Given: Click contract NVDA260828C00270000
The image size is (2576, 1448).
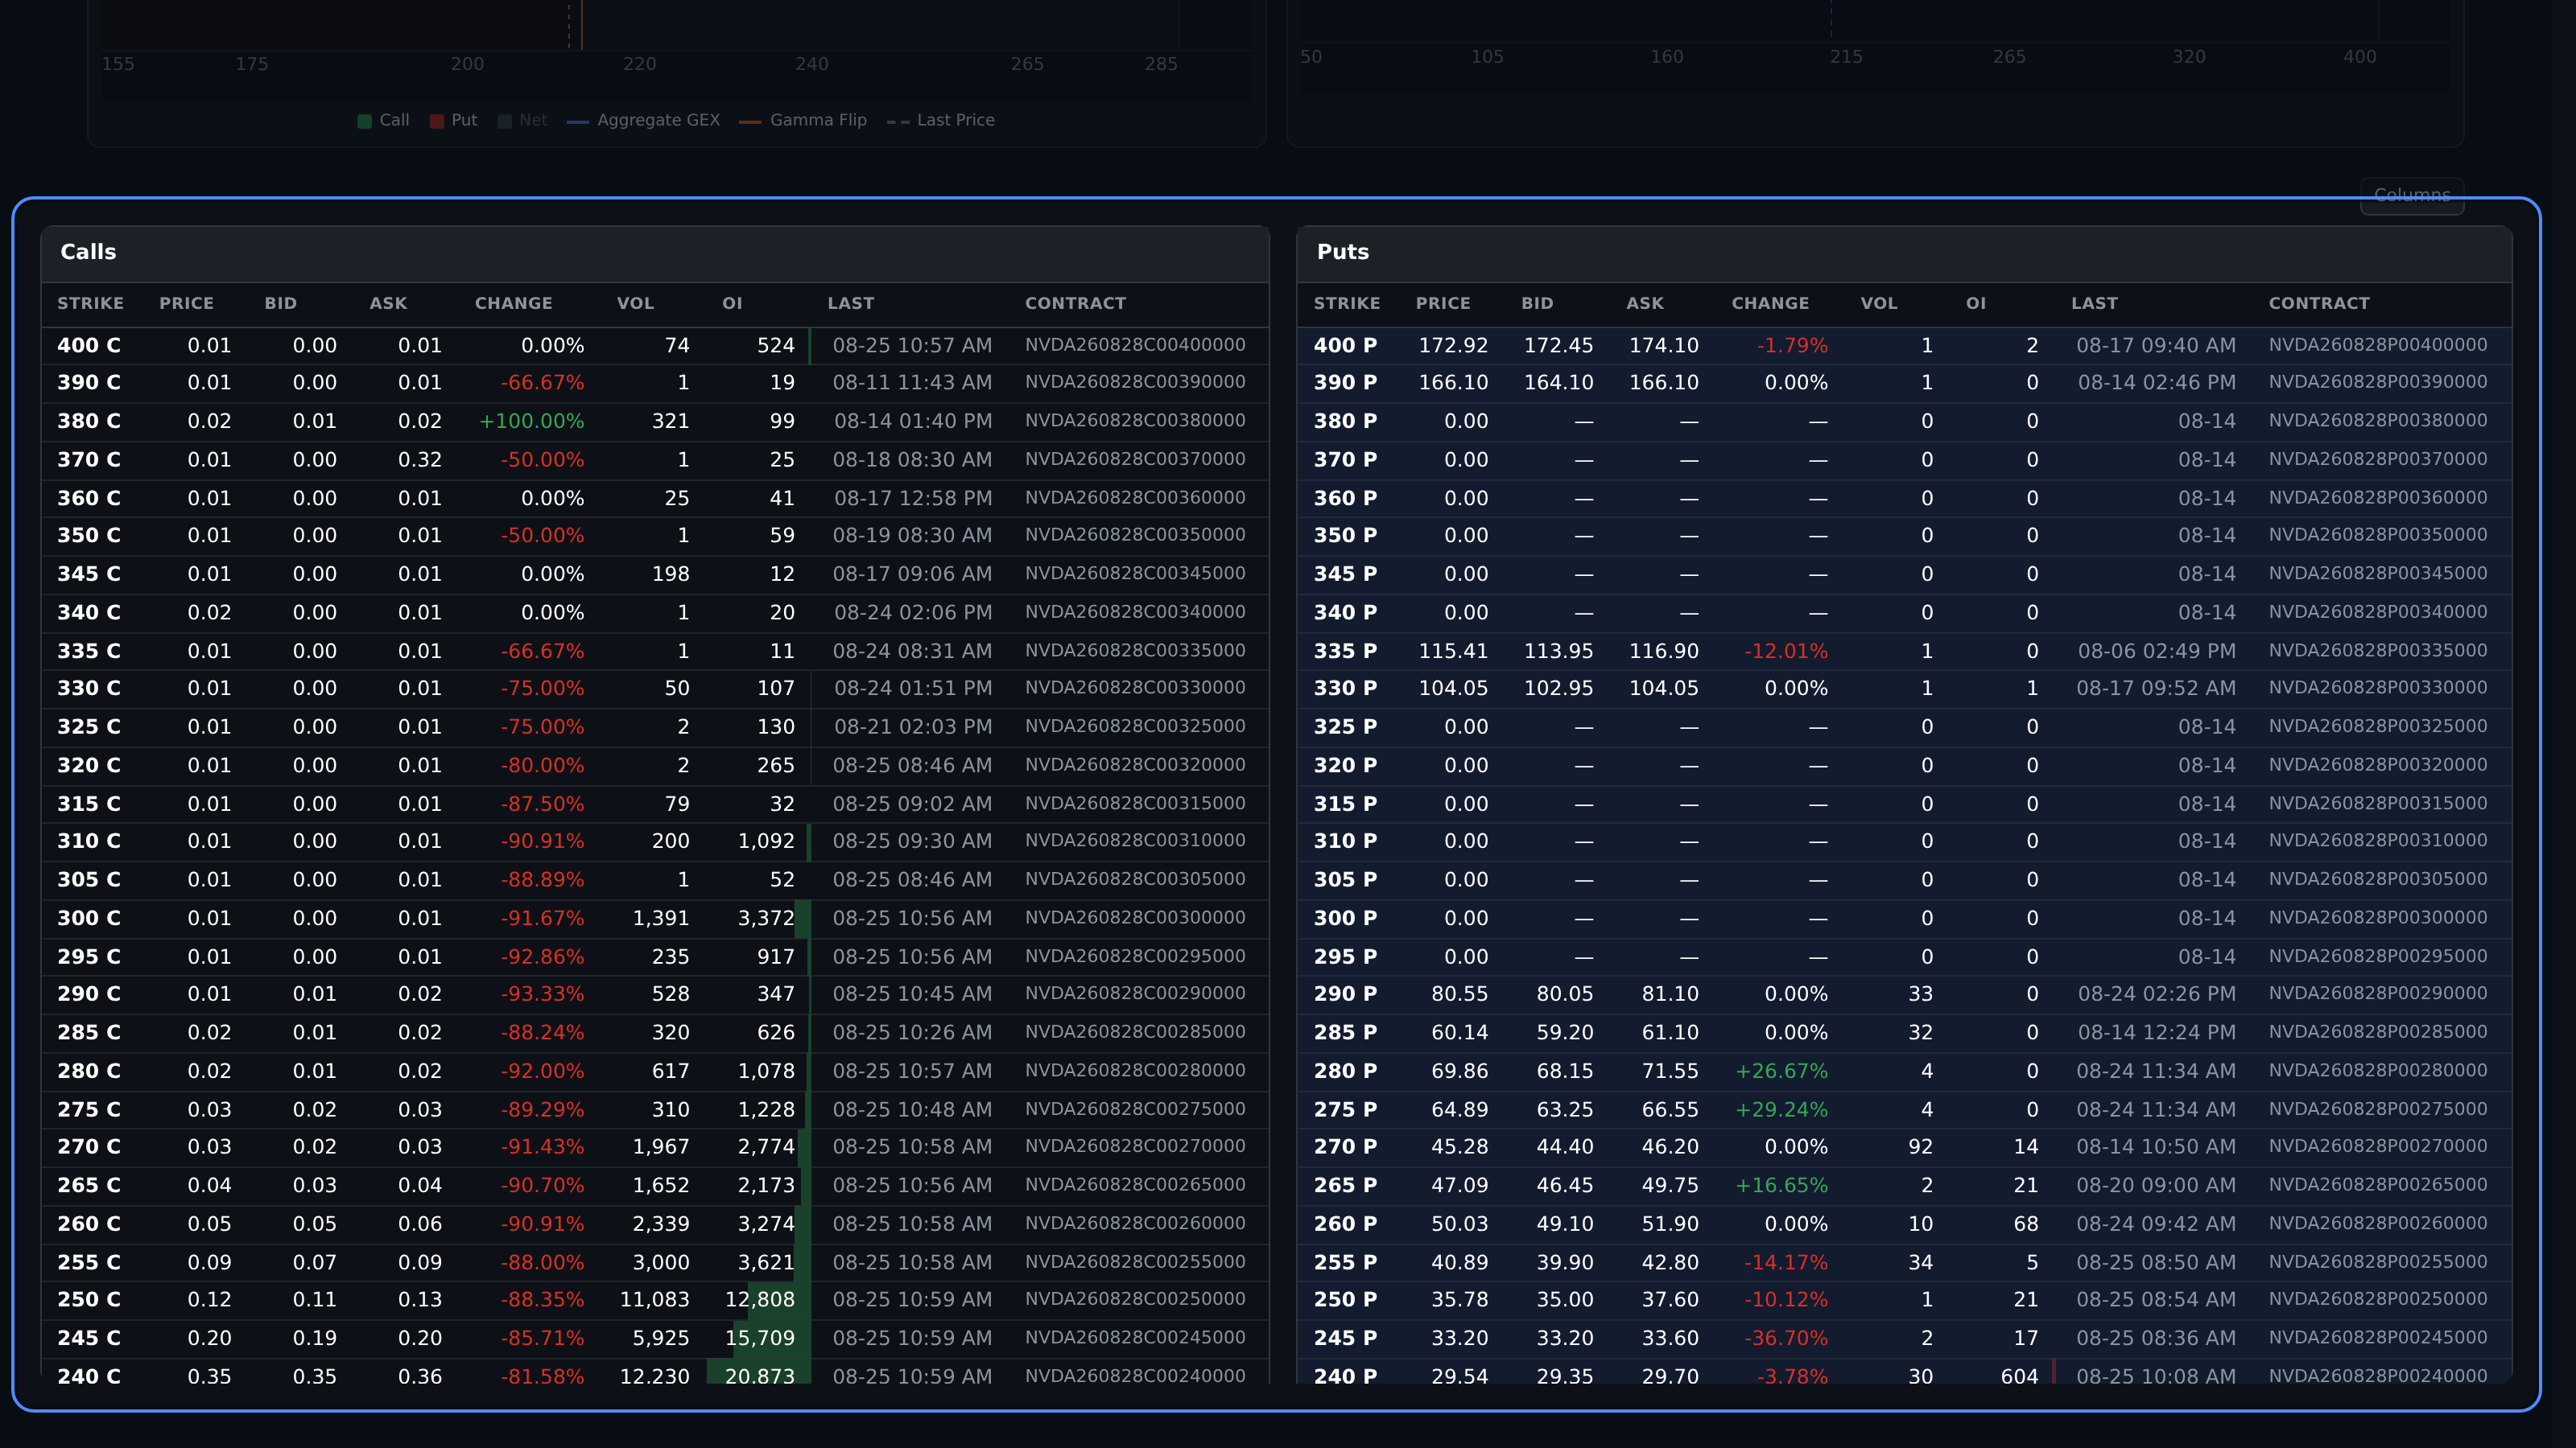Looking at the screenshot, I should coord(1135,1146).
